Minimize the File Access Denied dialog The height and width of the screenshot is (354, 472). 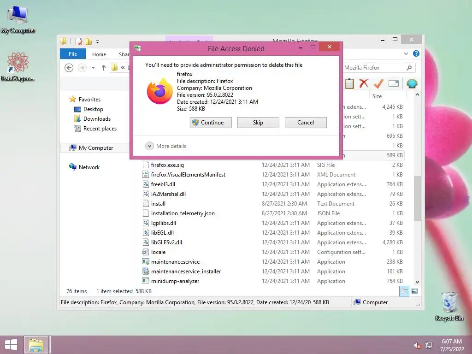301,47
